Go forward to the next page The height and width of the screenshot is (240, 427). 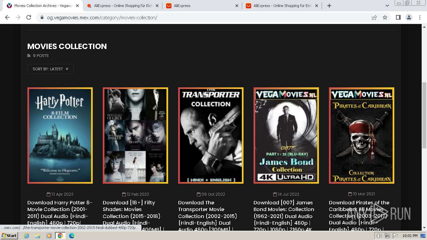18,17
